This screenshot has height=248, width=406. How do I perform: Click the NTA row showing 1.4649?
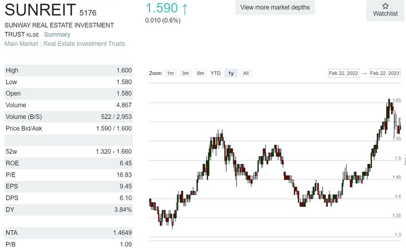tap(69, 233)
